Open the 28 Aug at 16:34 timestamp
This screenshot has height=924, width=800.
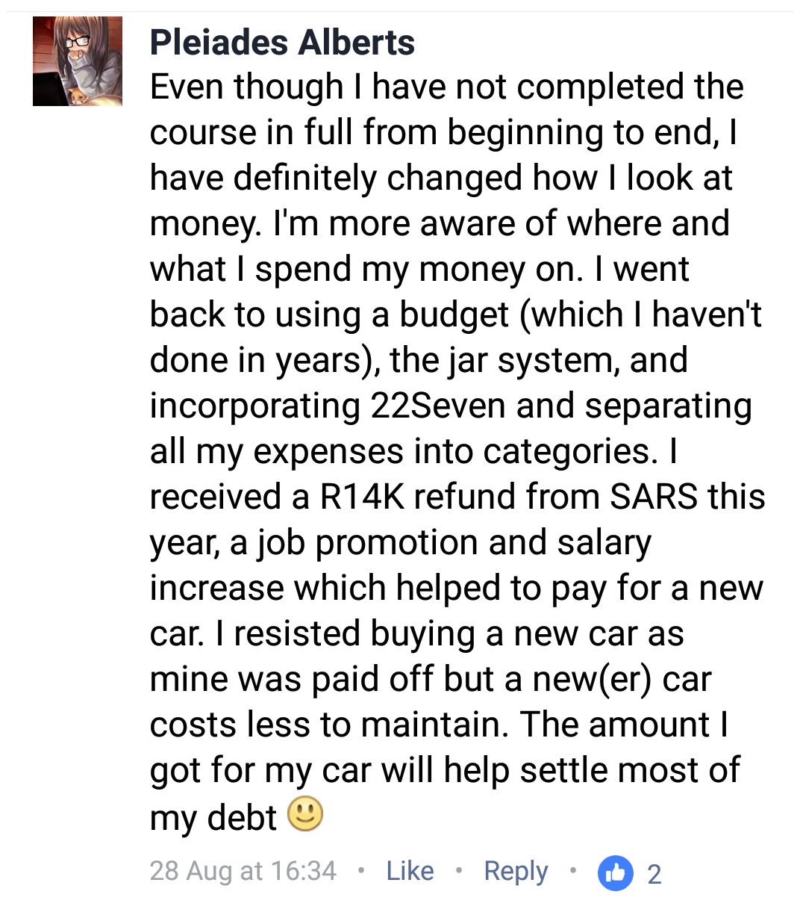coord(243,871)
